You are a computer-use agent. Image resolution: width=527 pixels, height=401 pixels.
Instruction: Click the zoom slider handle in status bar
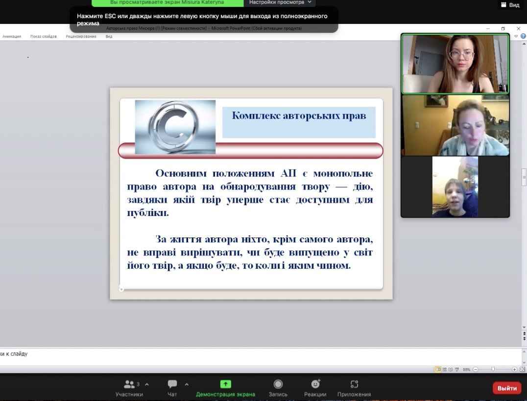[493, 369]
